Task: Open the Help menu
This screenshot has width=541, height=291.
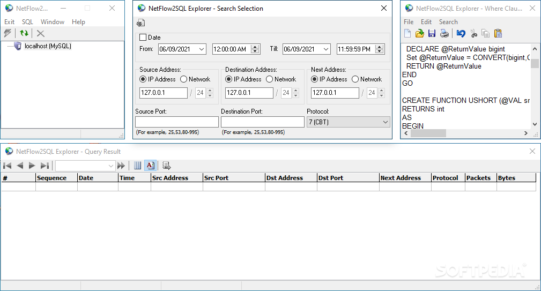Action: (78, 22)
